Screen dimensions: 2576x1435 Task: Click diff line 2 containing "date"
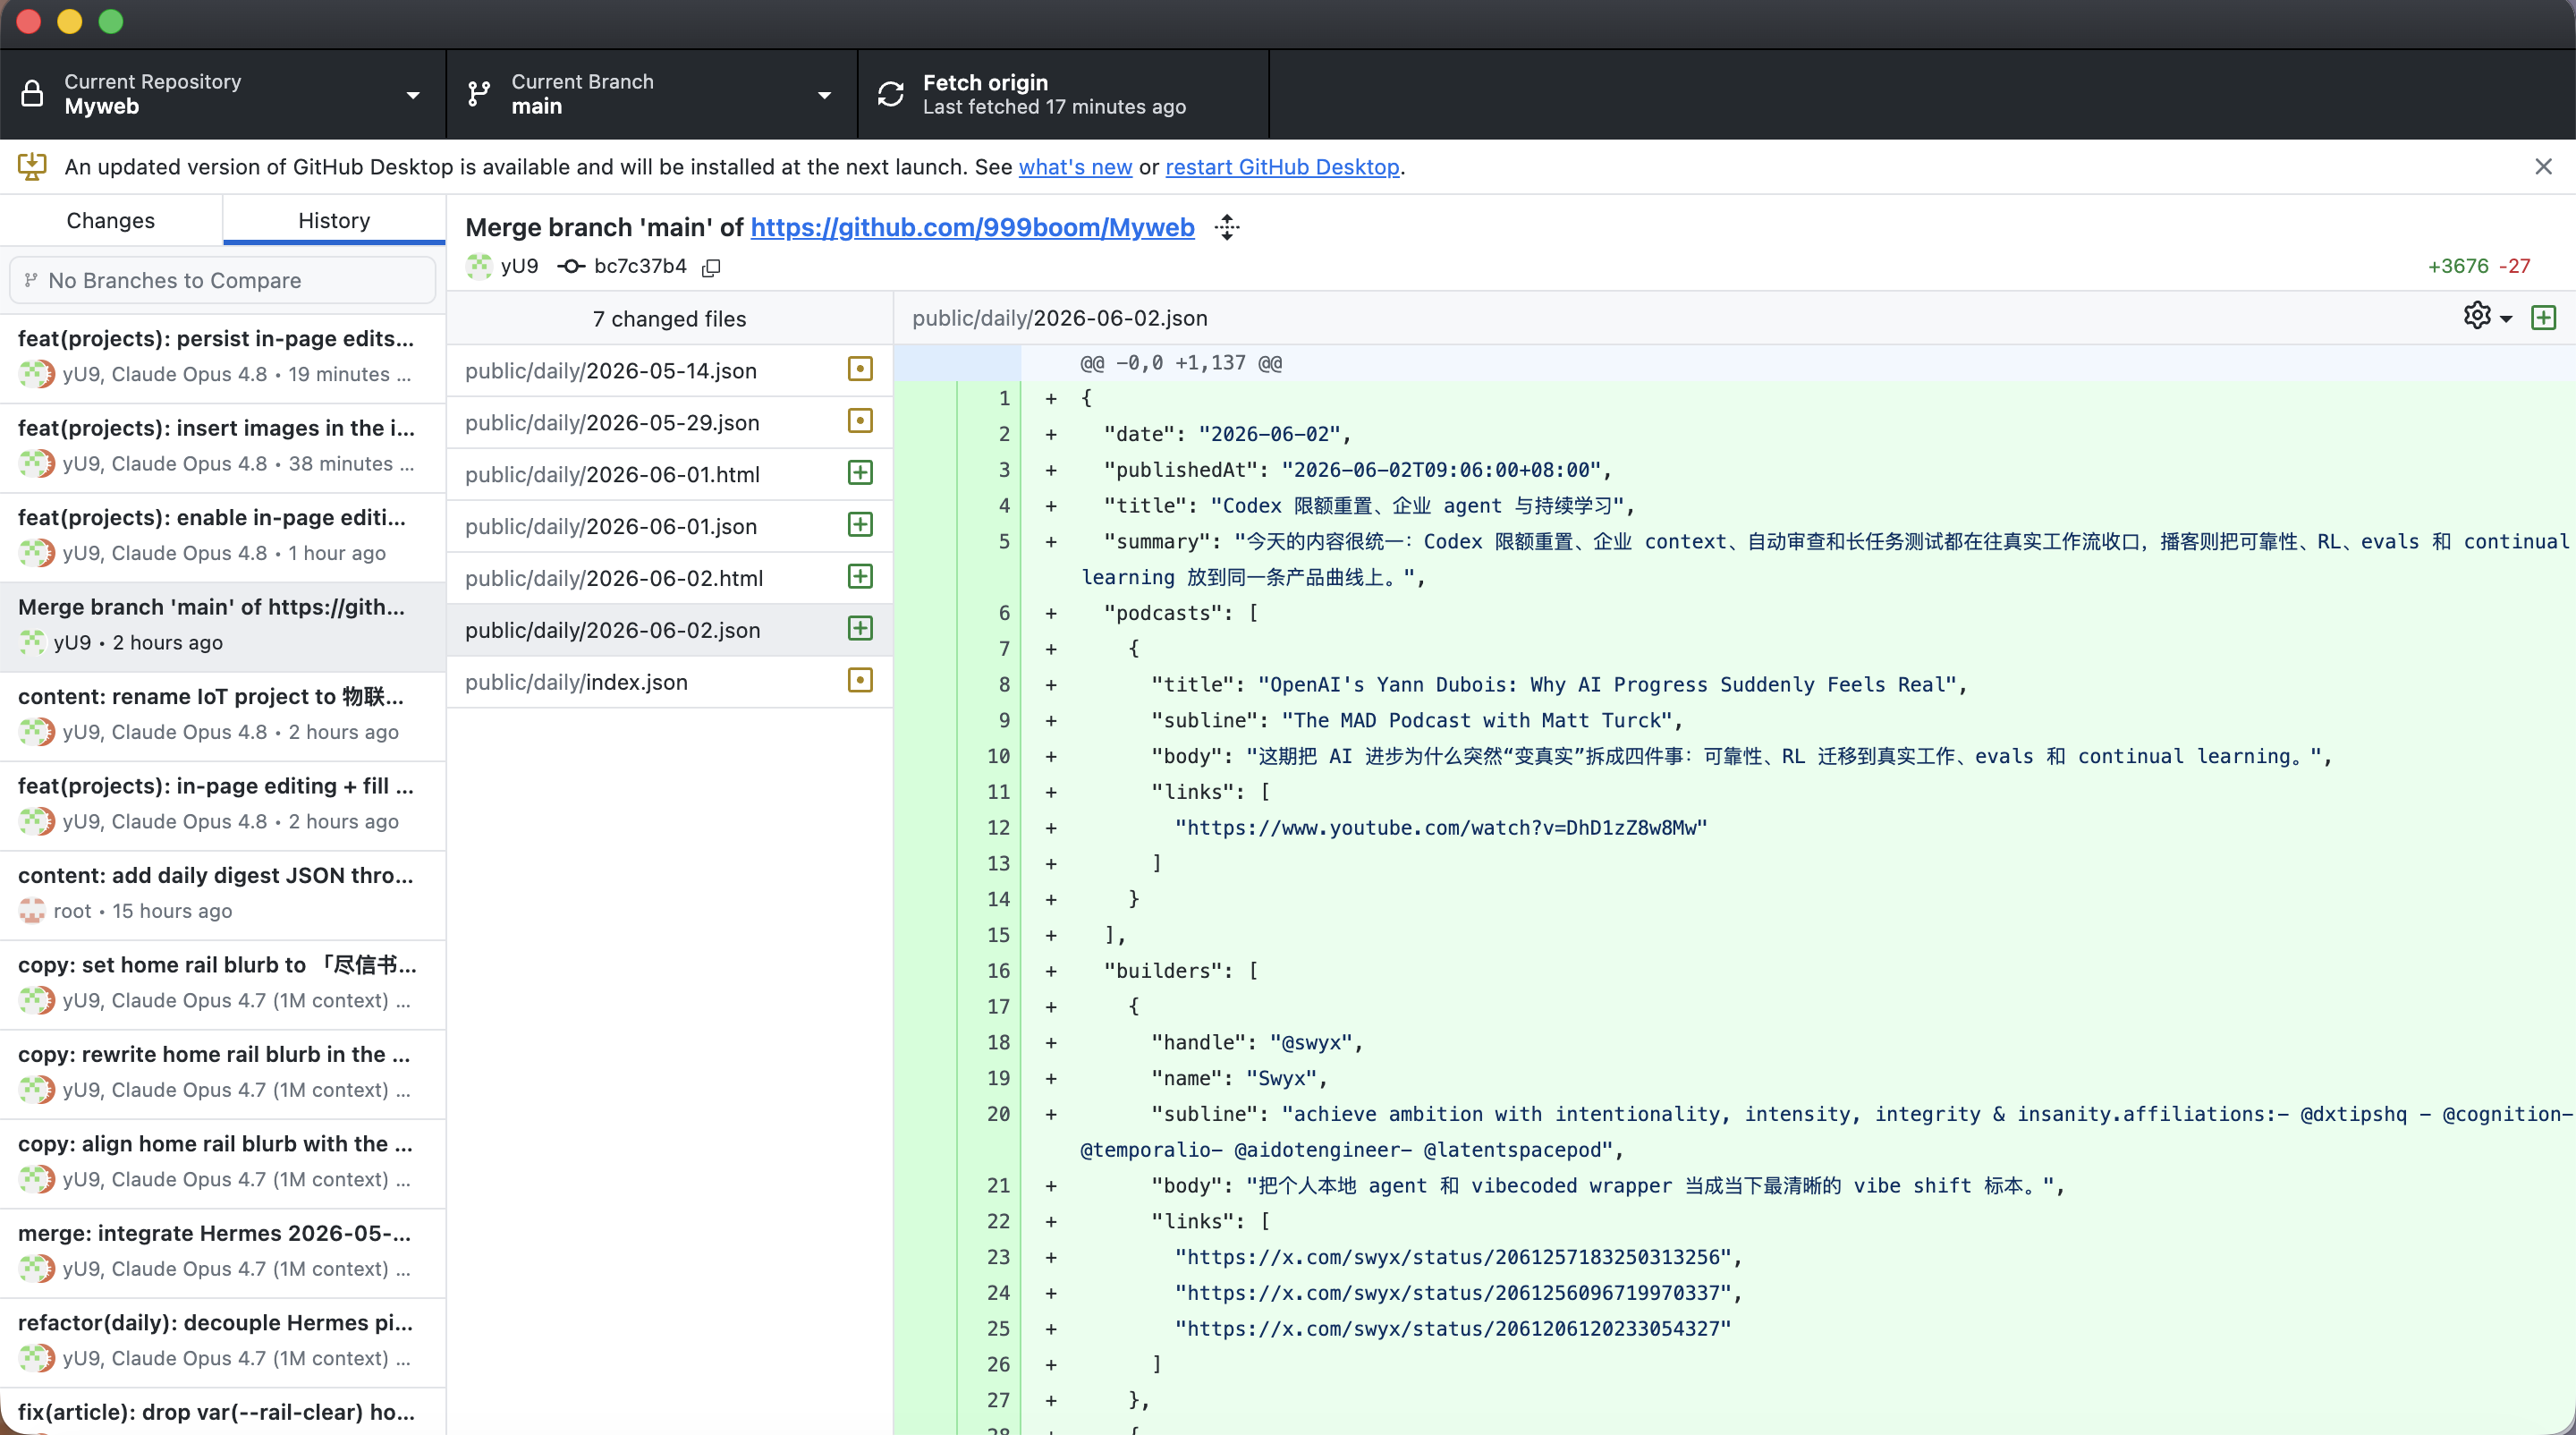click(x=1734, y=434)
